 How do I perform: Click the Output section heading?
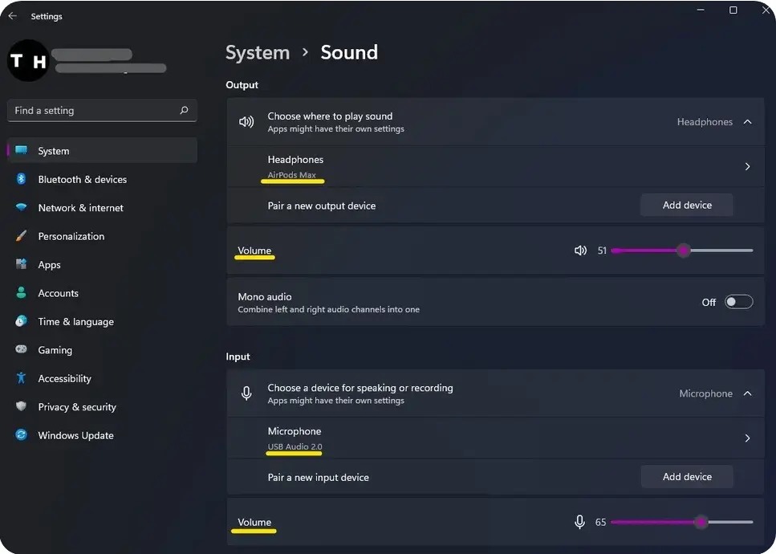point(242,84)
